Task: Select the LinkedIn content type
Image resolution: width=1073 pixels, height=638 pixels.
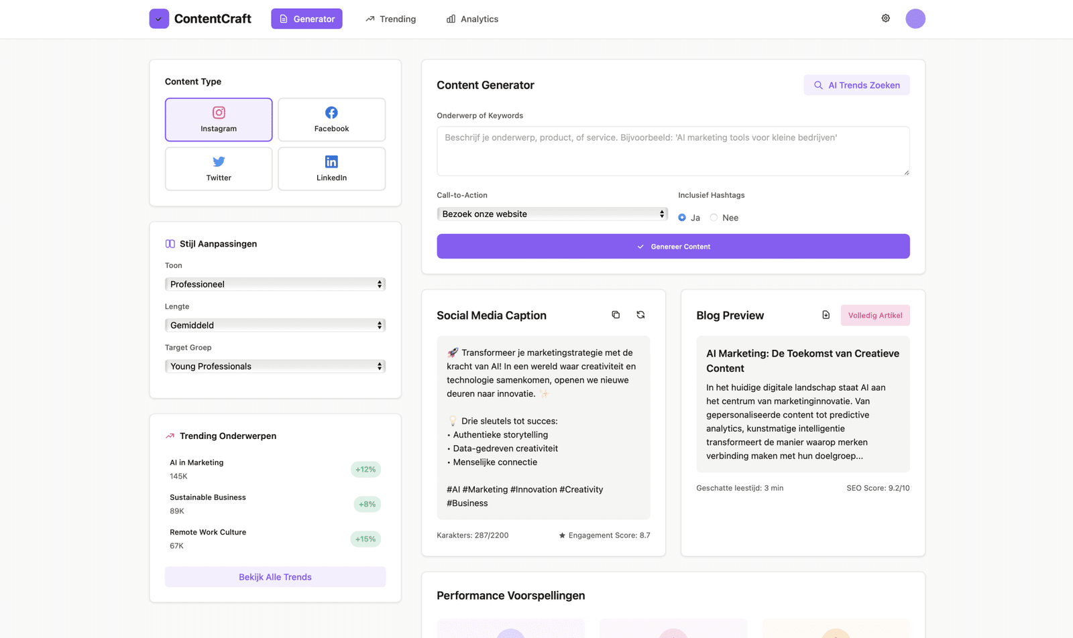Action: (x=331, y=169)
